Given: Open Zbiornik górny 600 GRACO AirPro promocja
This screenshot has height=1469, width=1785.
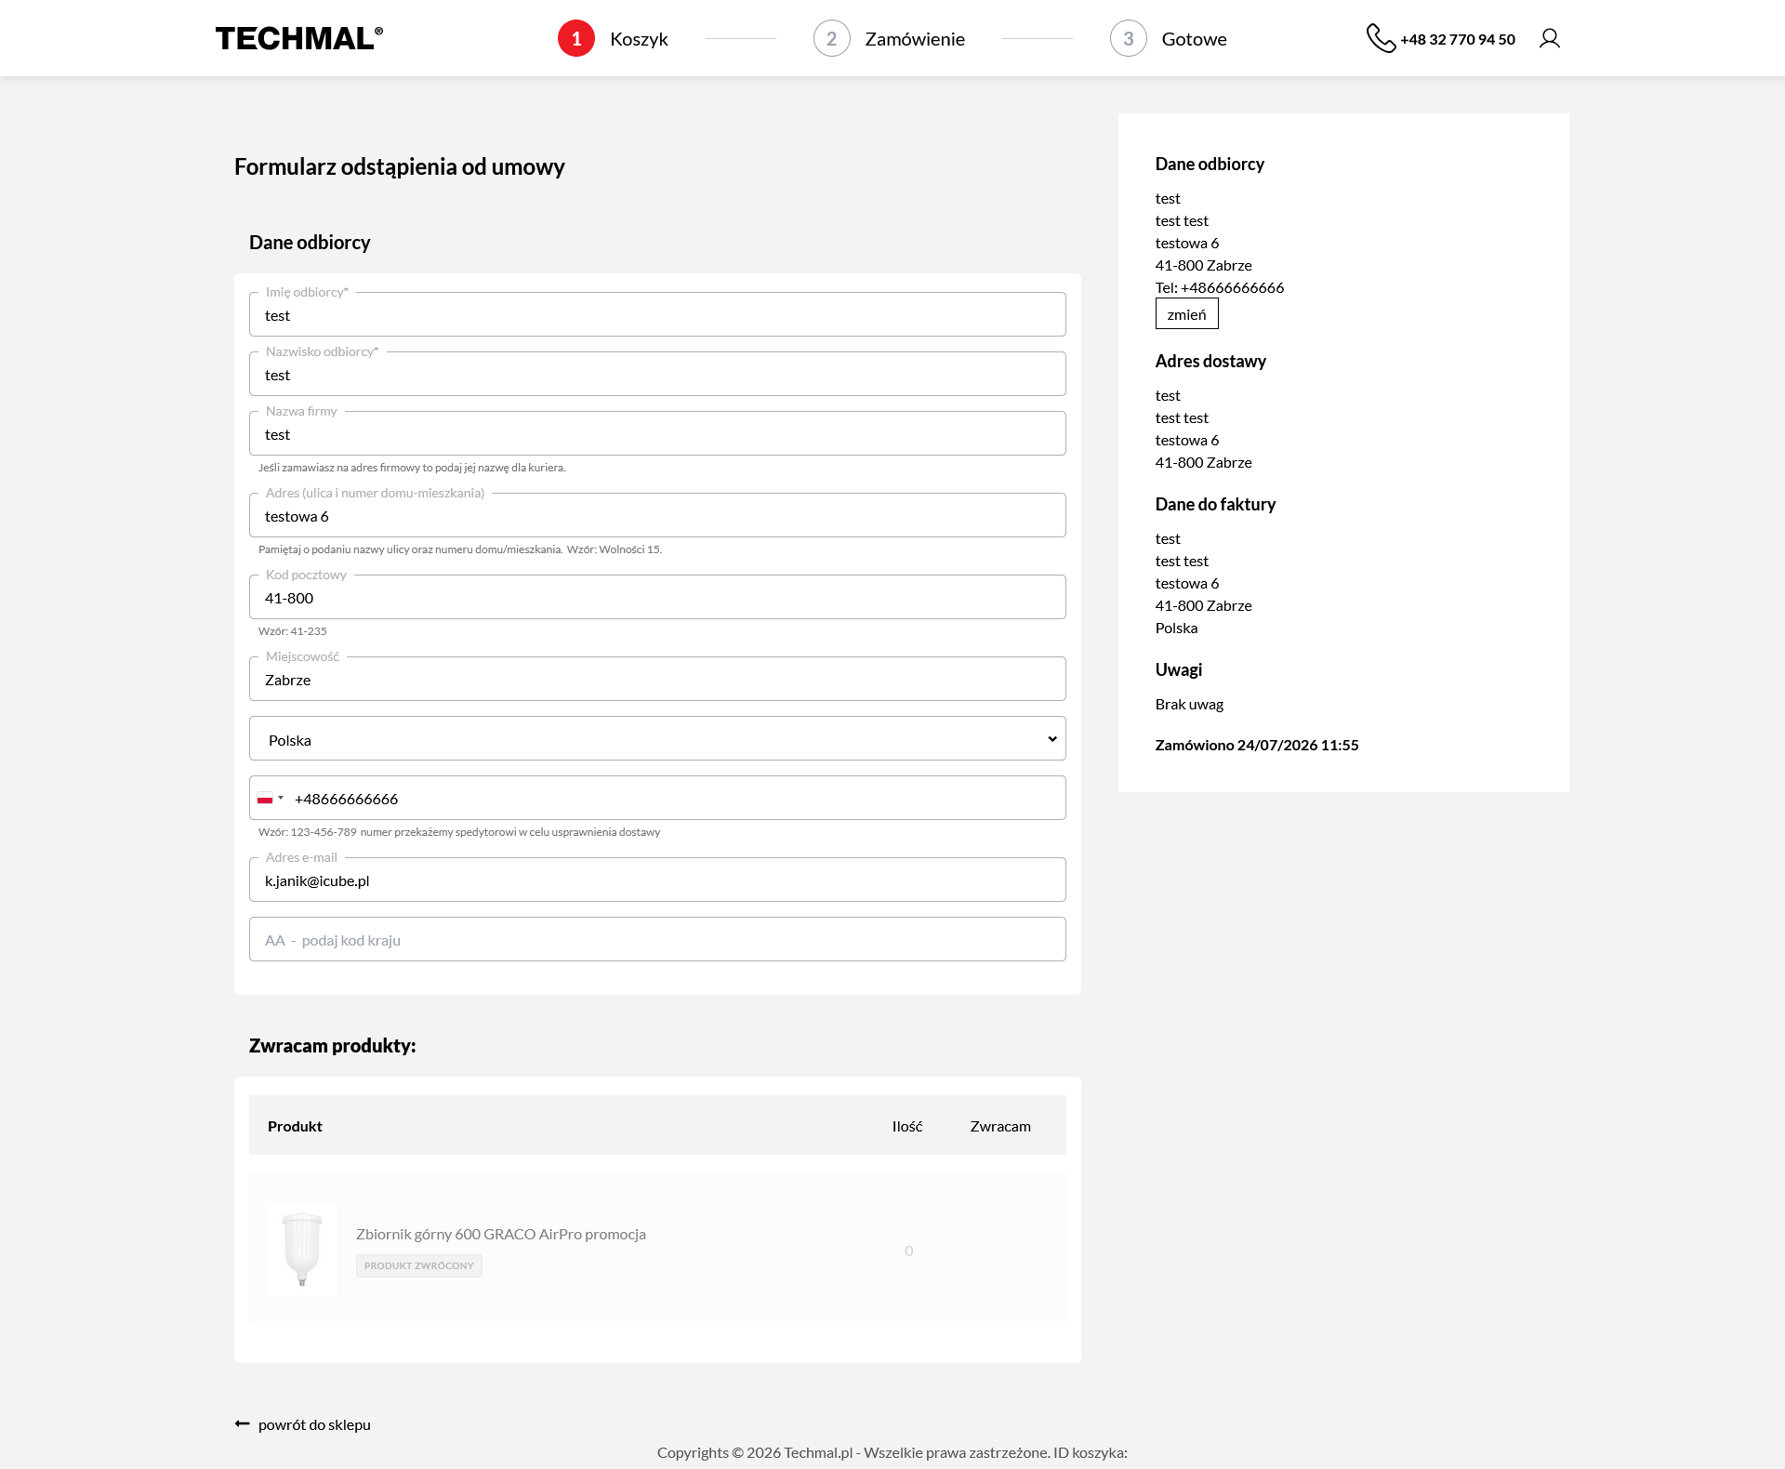Looking at the screenshot, I should [x=501, y=1234].
